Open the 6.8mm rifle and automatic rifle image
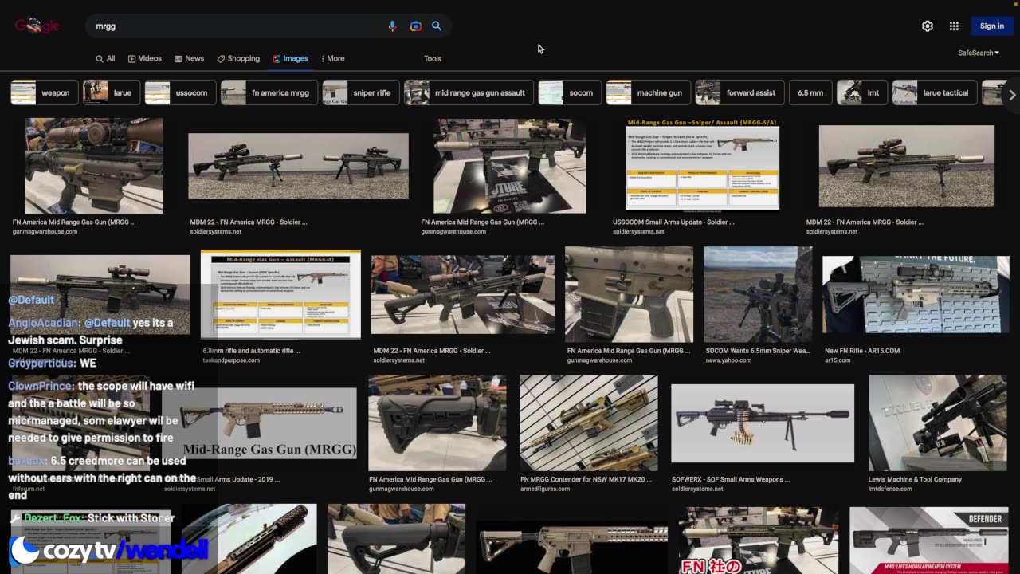Screen dimensions: 1020x574 [x=280, y=295]
